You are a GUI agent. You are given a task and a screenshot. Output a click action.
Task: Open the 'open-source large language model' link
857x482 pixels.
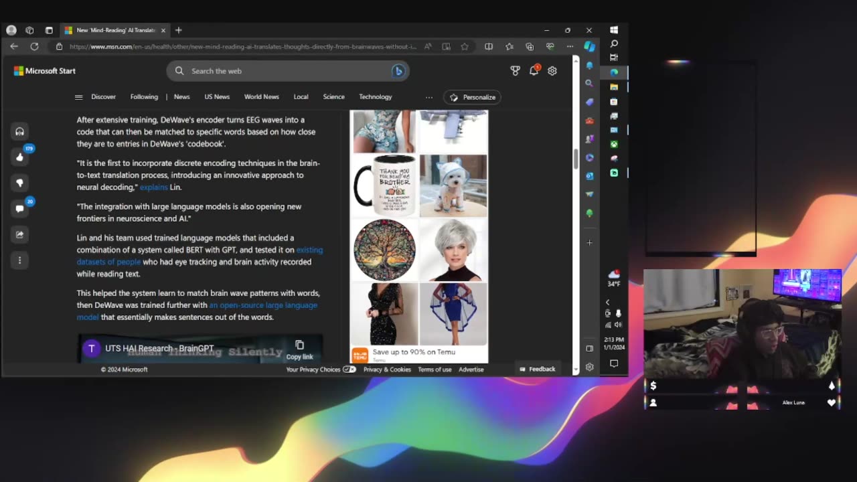pos(197,311)
